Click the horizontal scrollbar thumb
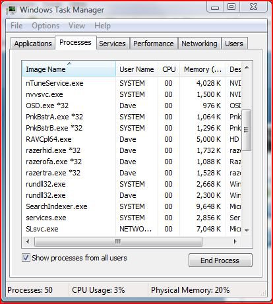Viewport: 273px width, 304px height. [118, 241]
